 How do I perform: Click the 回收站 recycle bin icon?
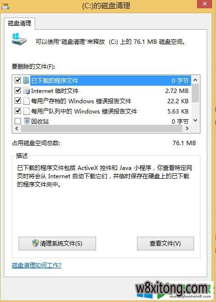[x=27, y=121]
